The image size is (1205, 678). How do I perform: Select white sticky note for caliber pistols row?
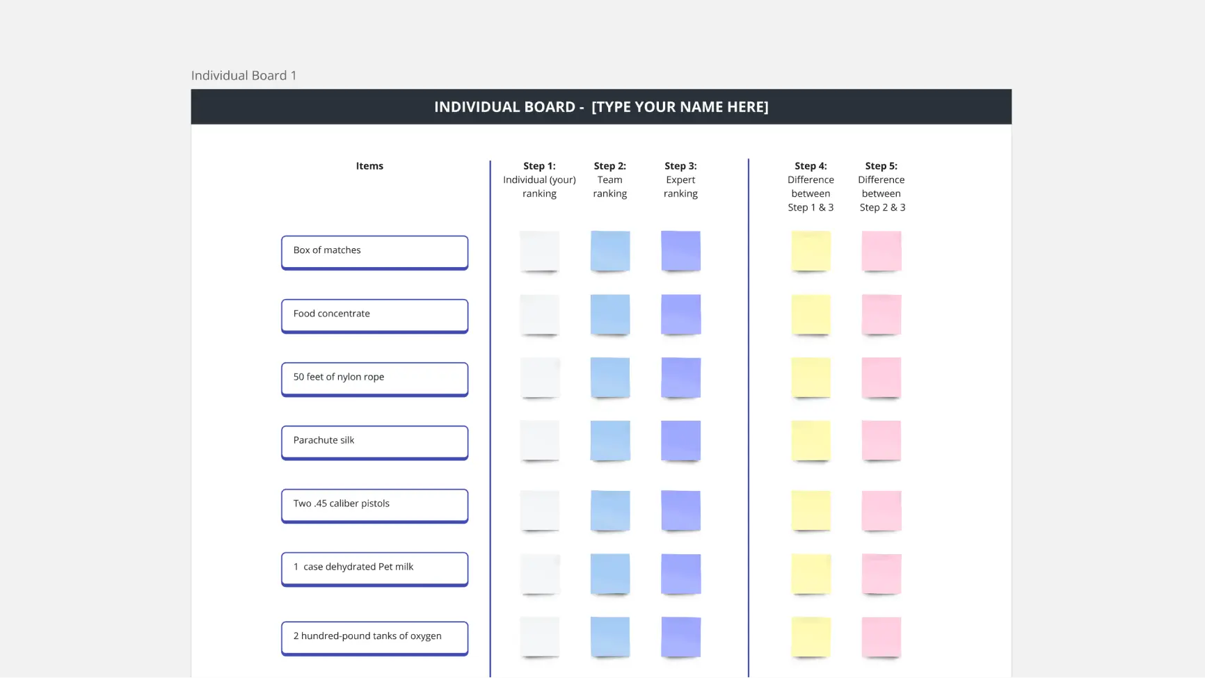coord(539,511)
